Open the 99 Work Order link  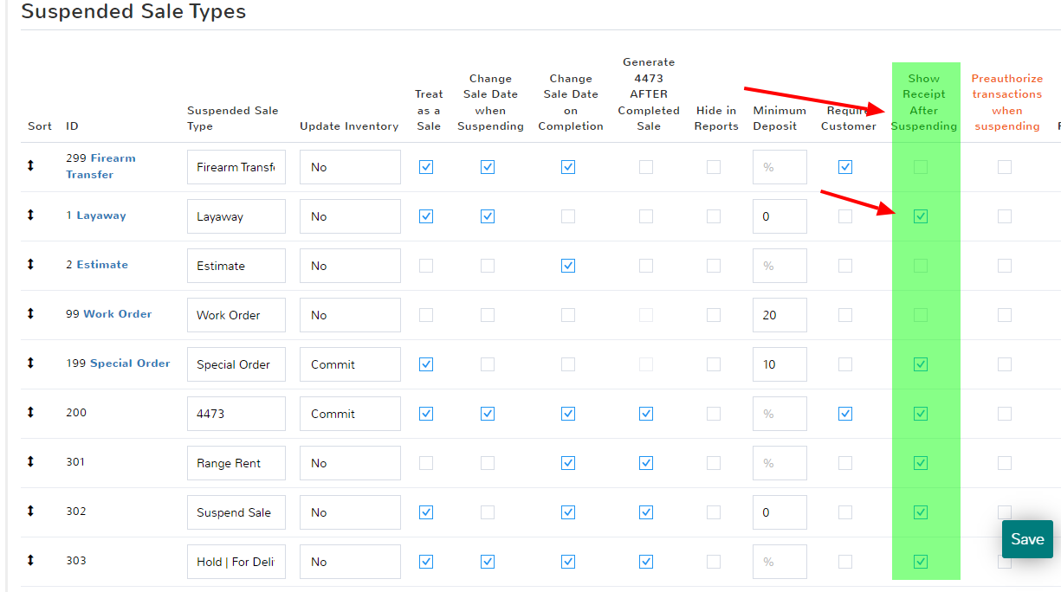pos(109,314)
